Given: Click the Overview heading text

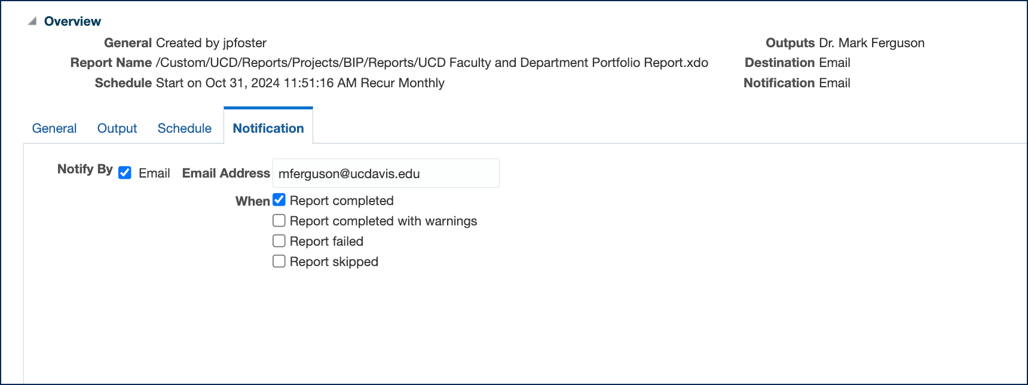Looking at the screenshot, I should [x=72, y=22].
